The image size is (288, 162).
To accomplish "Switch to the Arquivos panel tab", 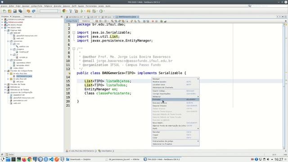I will pyautogui.click(x=16, y=17).
